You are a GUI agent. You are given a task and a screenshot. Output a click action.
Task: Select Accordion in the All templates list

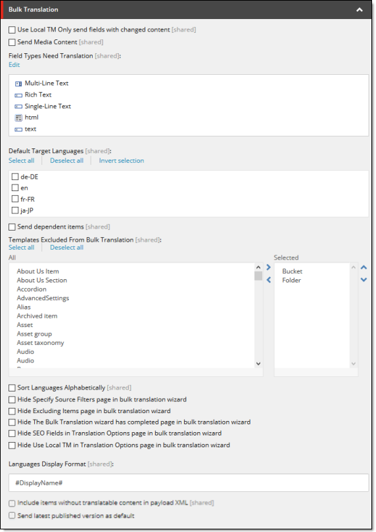tap(32, 289)
